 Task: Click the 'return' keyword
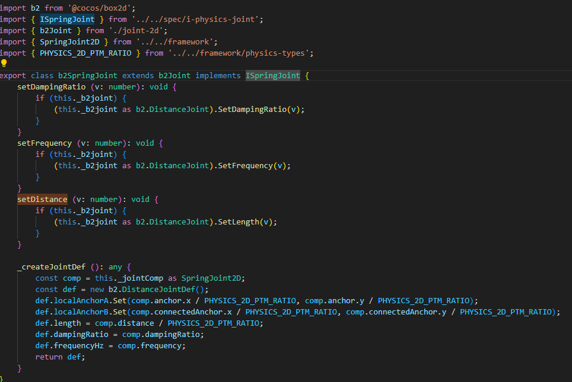(49, 357)
